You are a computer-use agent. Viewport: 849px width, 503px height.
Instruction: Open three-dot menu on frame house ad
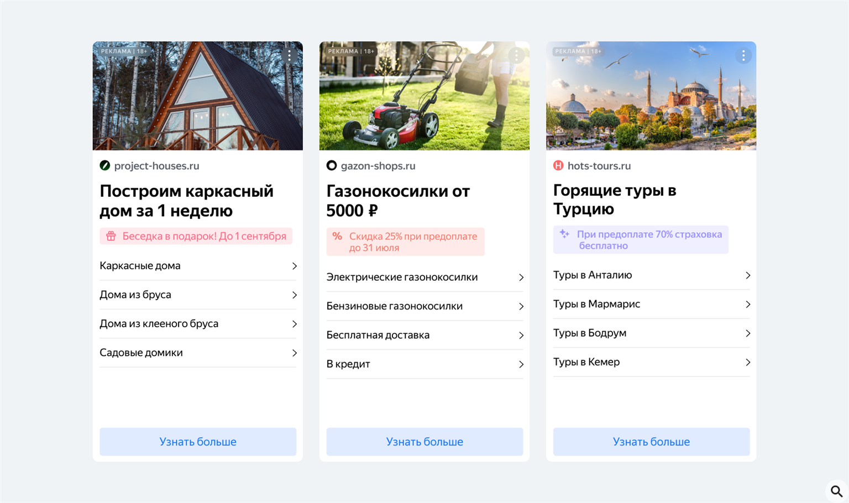[289, 55]
